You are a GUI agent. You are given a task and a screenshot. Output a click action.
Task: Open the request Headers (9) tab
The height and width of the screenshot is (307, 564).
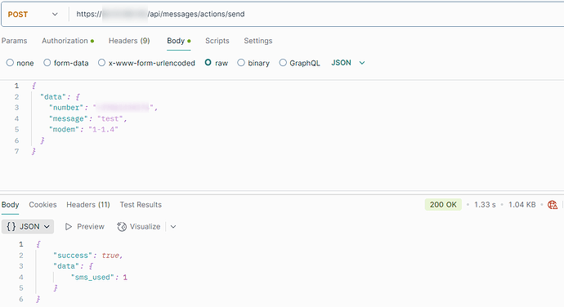(x=129, y=41)
